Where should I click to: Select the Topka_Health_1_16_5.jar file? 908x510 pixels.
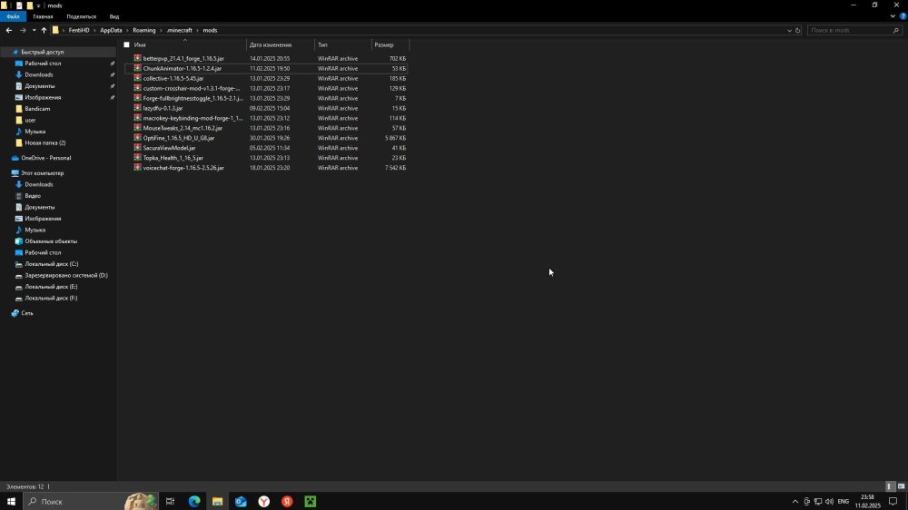173,158
